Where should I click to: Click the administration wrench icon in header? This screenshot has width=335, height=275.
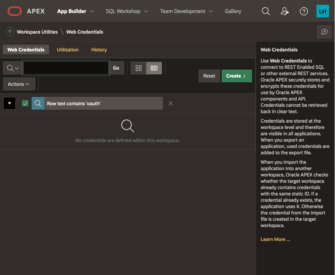(285, 11)
